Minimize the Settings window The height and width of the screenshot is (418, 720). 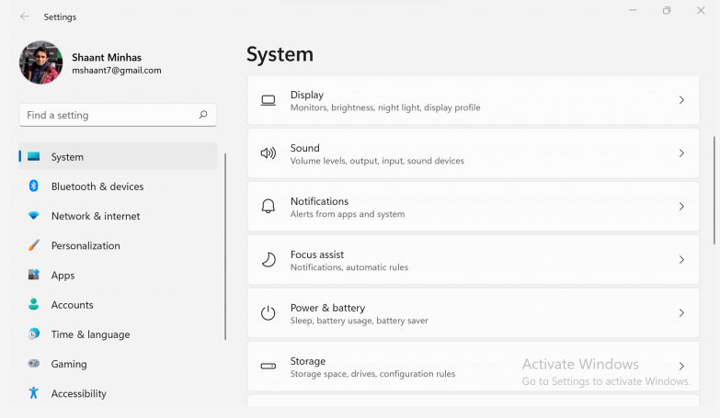click(633, 10)
